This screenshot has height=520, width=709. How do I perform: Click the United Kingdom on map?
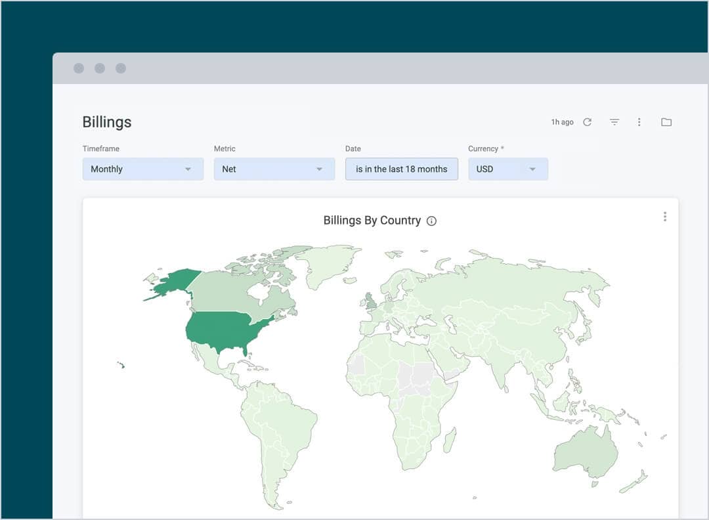click(x=371, y=301)
